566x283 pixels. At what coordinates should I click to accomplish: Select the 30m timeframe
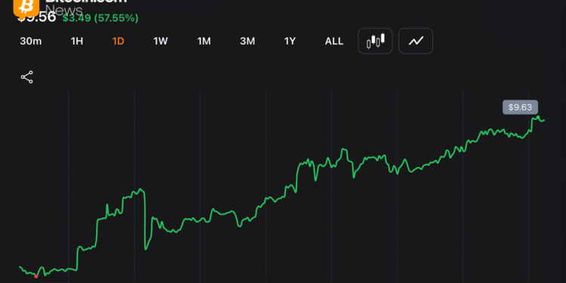click(31, 42)
